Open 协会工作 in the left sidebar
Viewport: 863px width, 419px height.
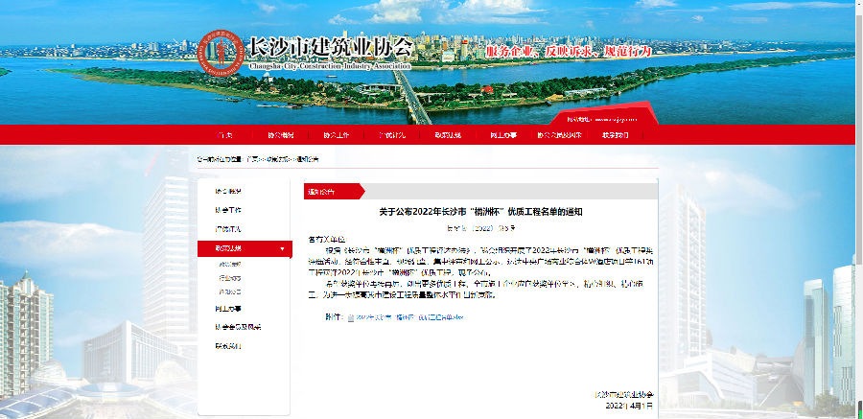coord(228,209)
